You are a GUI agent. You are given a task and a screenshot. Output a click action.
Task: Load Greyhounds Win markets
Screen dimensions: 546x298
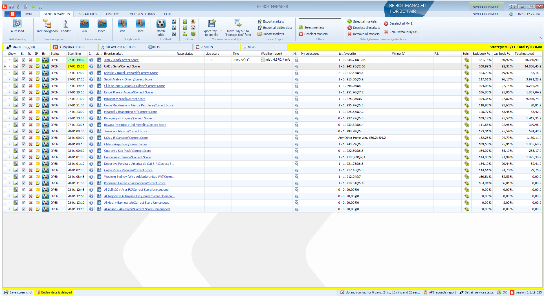click(122, 26)
